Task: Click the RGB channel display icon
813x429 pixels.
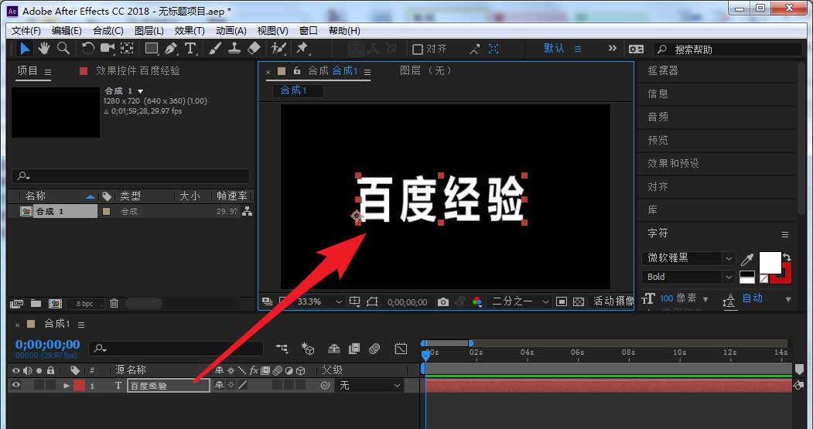Action: click(x=477, y=302)
